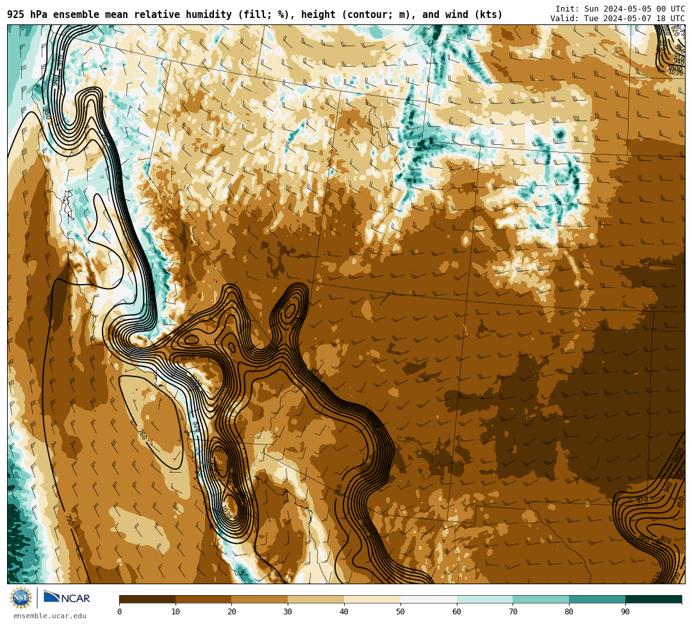Pick the 70-80% light teal colorbar segment
This screenshot has width=692, height=624.
(541, 599)
